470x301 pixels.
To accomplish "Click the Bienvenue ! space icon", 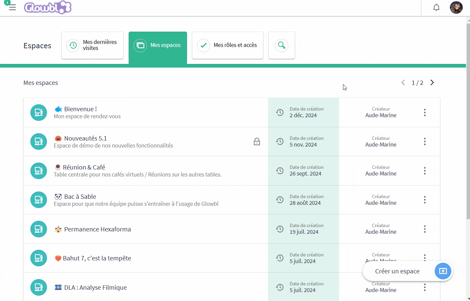I will pyautogui.click(x=39, y=113).
